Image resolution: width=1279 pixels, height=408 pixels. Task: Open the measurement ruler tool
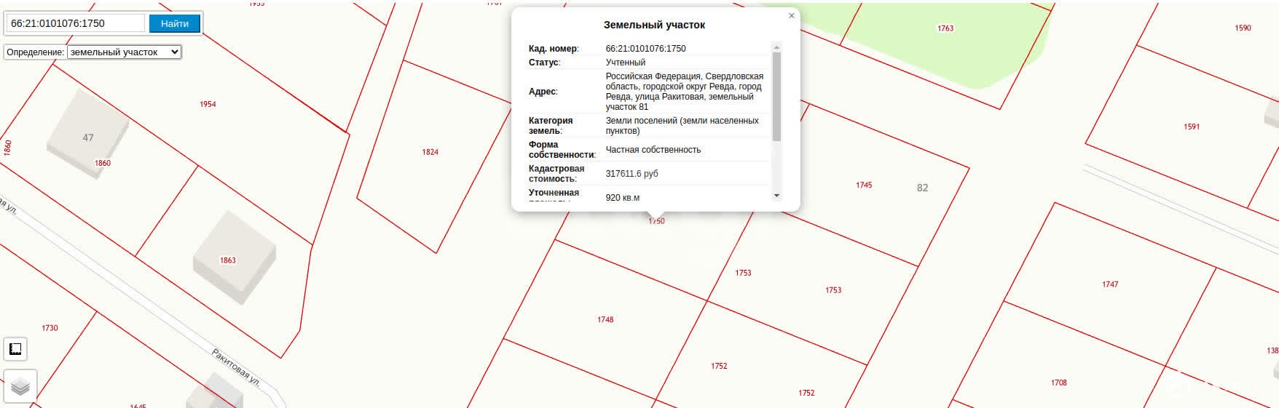[x=15, y=349]
